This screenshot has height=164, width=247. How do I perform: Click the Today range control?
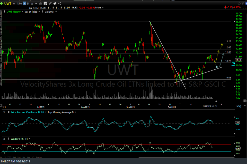tap(39, 157)
